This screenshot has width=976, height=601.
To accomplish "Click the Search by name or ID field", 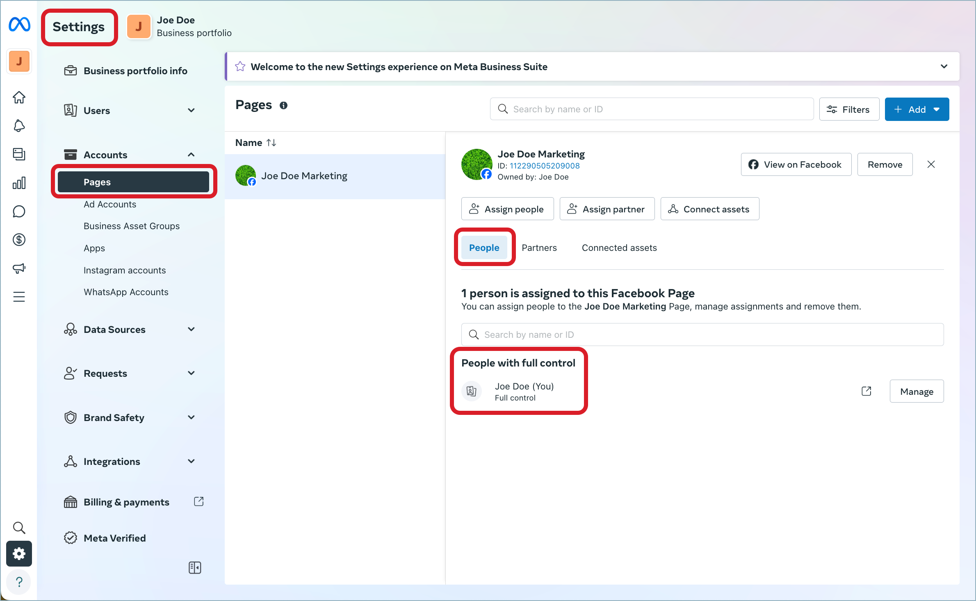I will click(651, 109).
